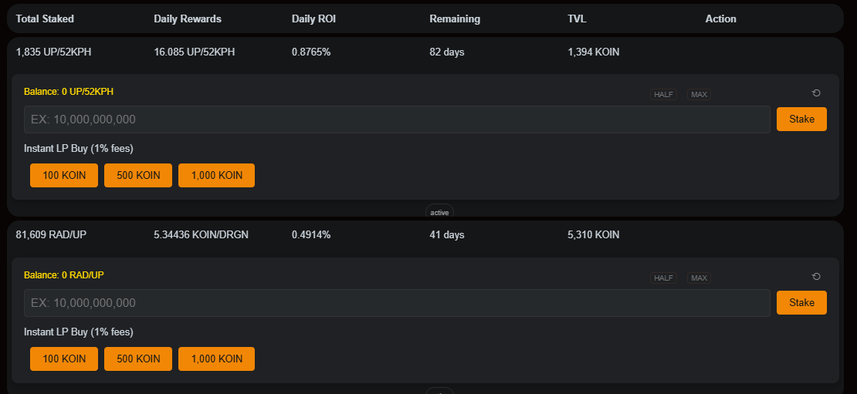Image resolution: width=857 pixels, height=394 pixels.
Task: Select the Balance: 0 RAD/UP label
Action: (64, 275)
